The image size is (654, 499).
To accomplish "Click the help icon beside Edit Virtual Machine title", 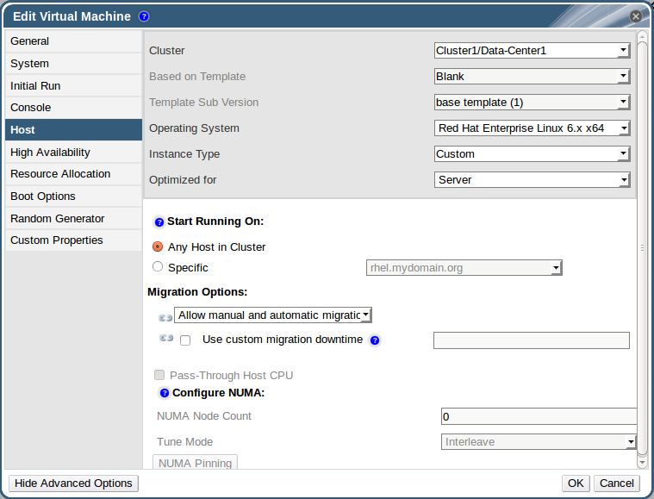I will pos(144,16).
